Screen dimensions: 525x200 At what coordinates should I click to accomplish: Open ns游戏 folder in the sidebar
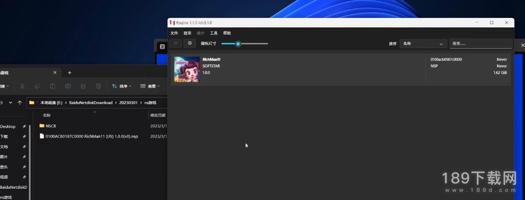6,197
